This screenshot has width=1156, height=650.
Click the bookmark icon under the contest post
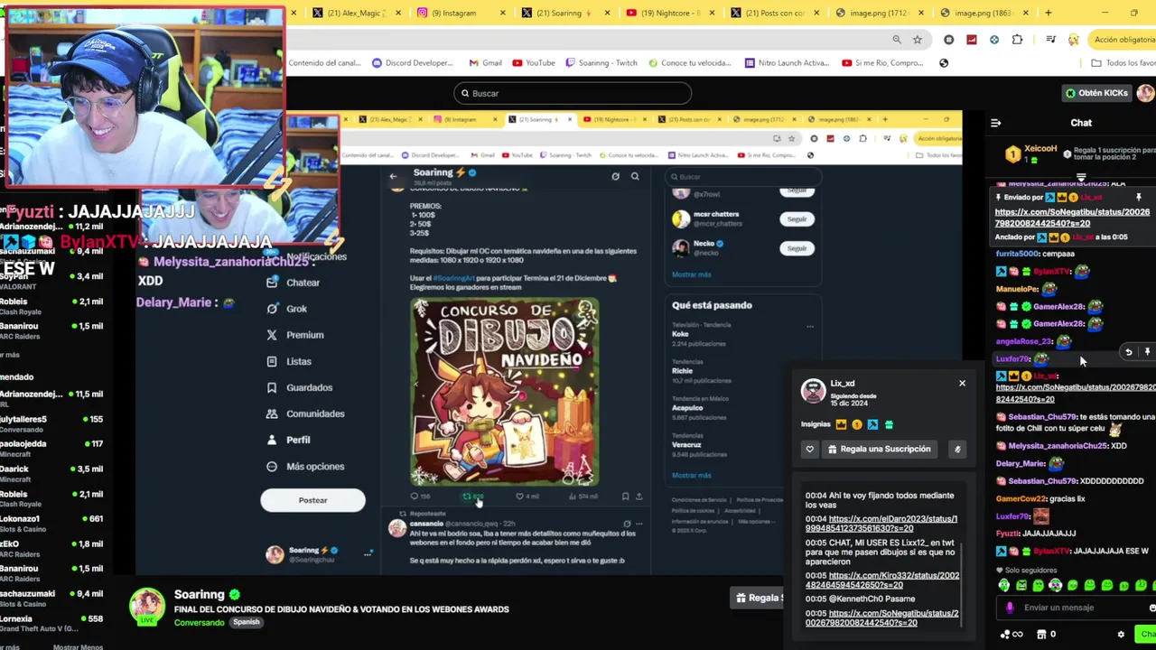pyautogui.click(x=625, y=496)
